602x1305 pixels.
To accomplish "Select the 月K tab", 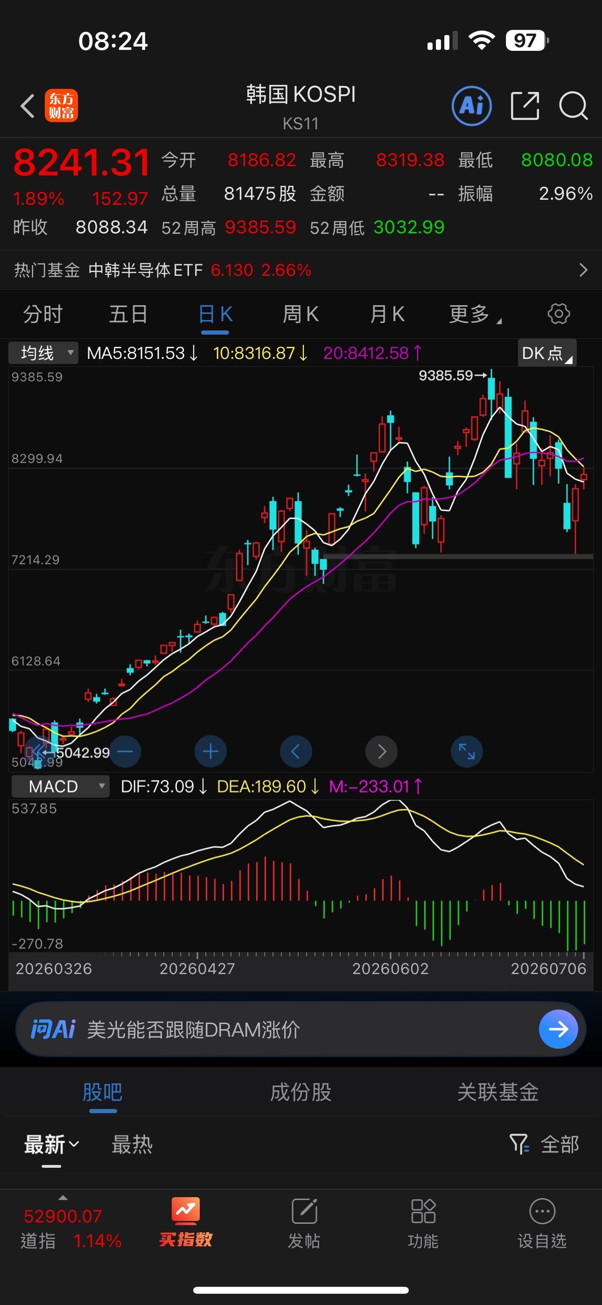I will [x=388, y=314].
